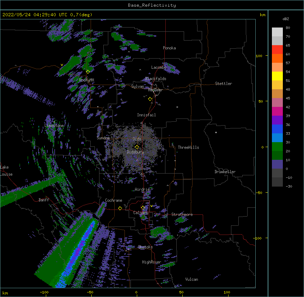Click the -100 tick label on horizontal axis

[x=44, y=292]
